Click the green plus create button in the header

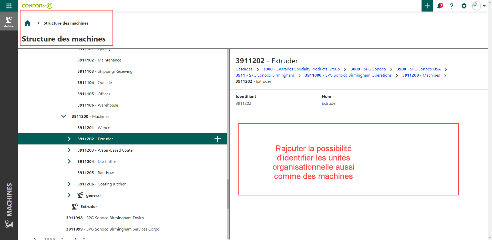[427, 6]
